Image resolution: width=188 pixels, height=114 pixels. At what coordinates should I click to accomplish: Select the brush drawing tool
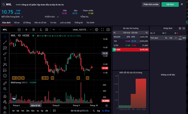[5, 53]
